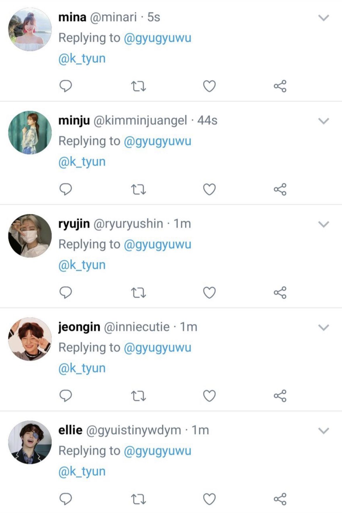Retweet mina's reply tweet
This screenshot has height=513, width=342.
tap(138, 86)
